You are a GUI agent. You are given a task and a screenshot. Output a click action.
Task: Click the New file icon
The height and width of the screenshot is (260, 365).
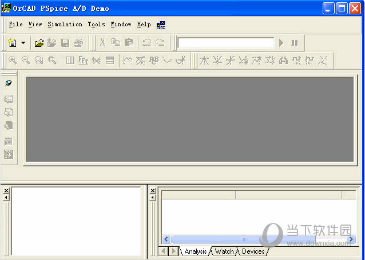pyautogui.click(x=13, y=43)
